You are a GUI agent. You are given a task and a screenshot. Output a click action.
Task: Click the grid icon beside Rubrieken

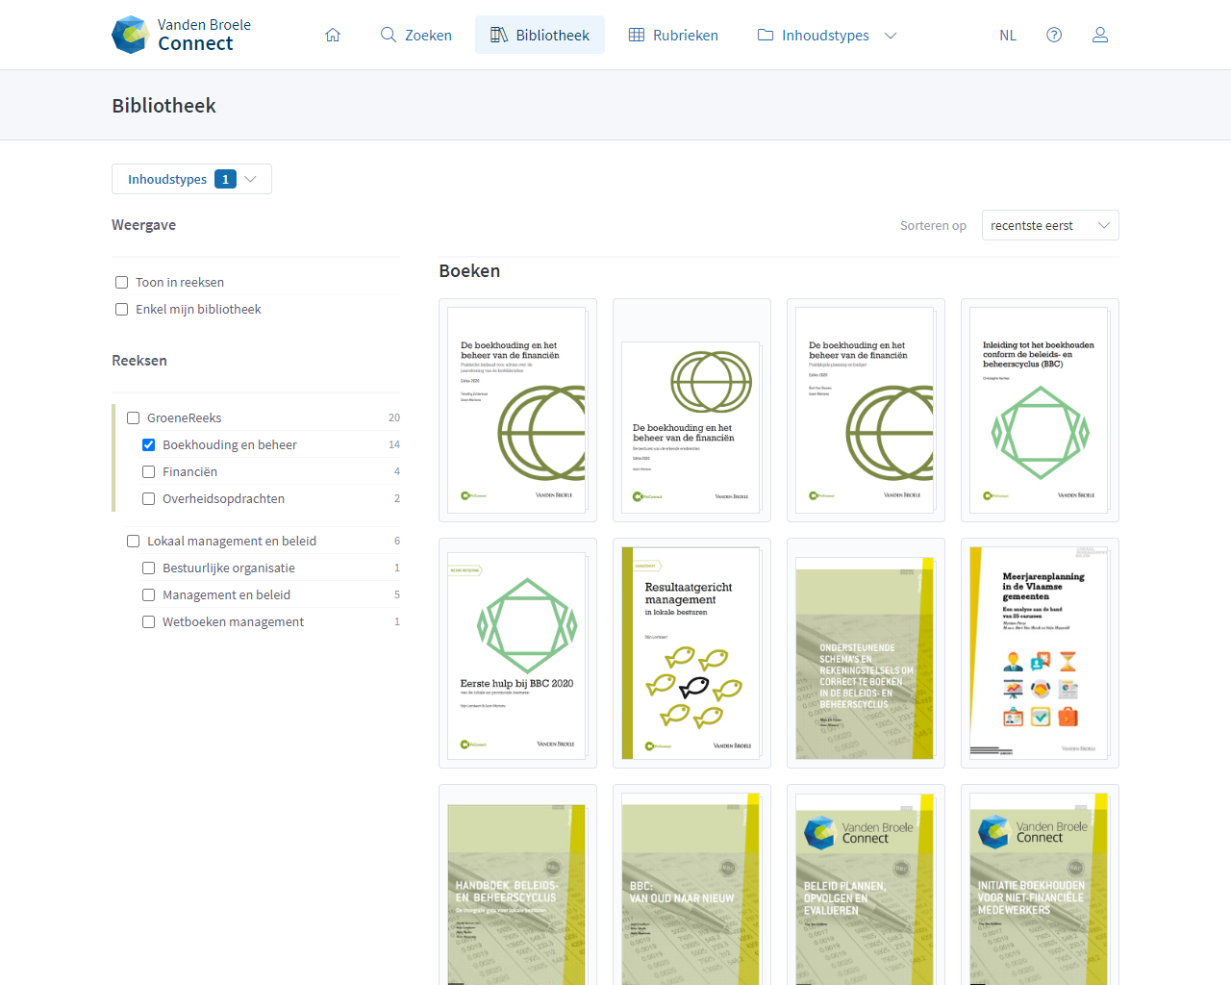637,35
